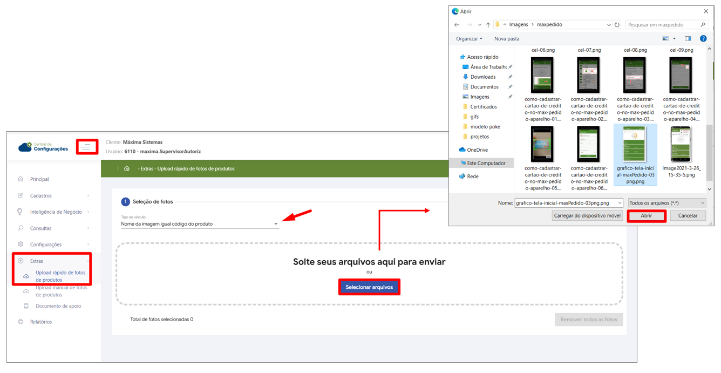Select gifs folder in navigation tree
This screenshot has width=721, height=373.
474,117
